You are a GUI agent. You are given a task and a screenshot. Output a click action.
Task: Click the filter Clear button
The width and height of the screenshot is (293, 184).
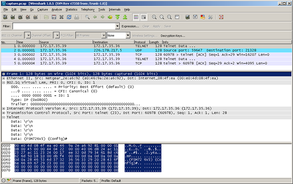pos(146,26)
